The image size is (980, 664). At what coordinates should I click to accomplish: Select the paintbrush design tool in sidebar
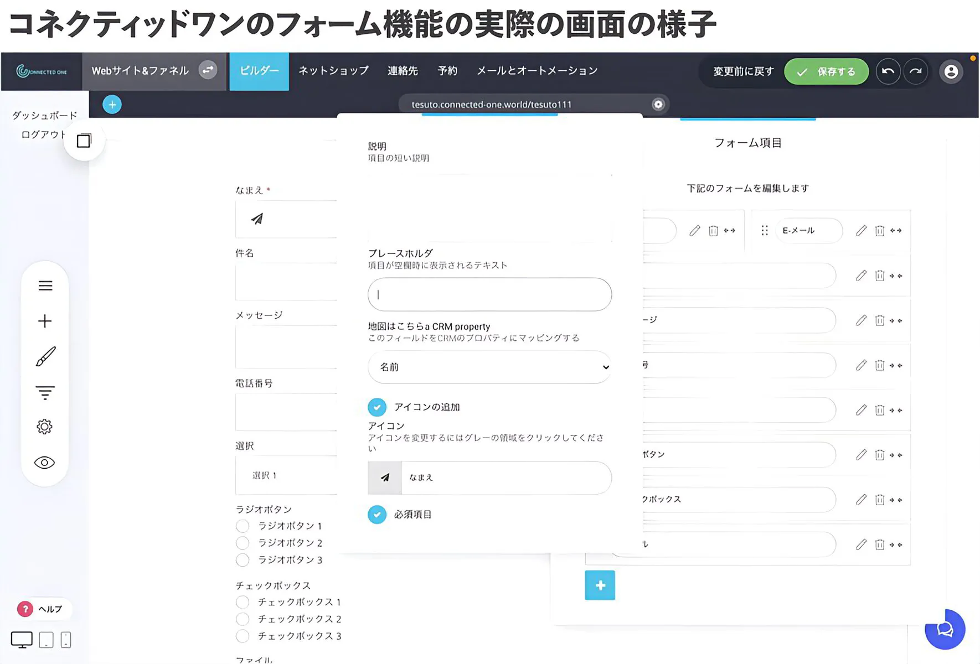tap(45, 357)
